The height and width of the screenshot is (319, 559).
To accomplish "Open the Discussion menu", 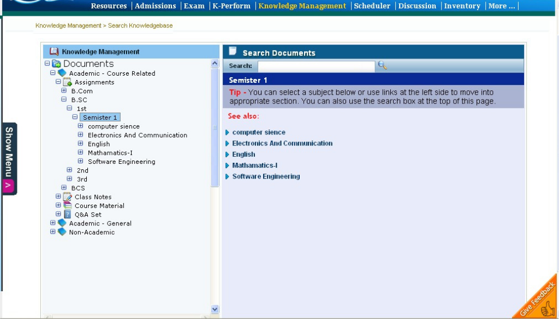I will pyautogui.click(x=417, y=5).
